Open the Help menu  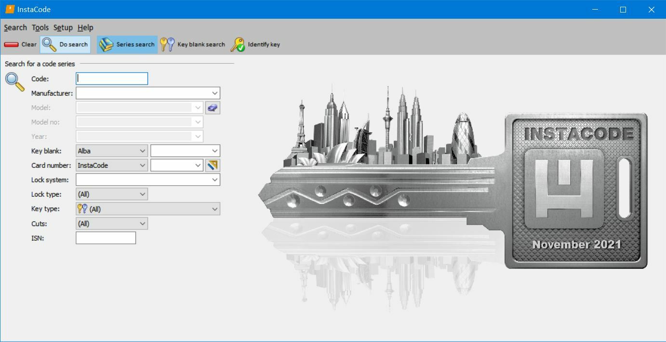[85, 27]
